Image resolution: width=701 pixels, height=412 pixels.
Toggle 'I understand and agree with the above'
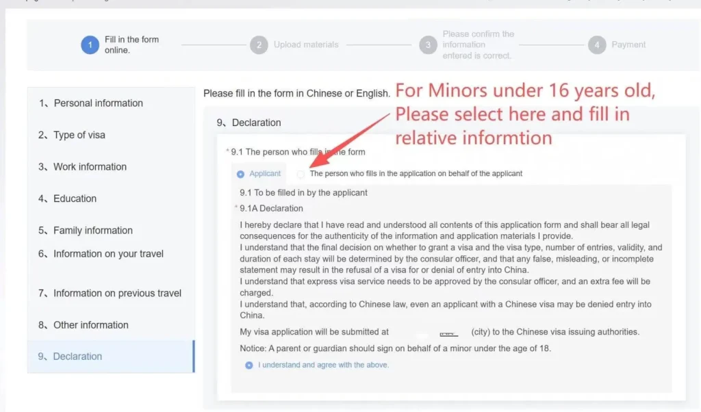point(249,365)
